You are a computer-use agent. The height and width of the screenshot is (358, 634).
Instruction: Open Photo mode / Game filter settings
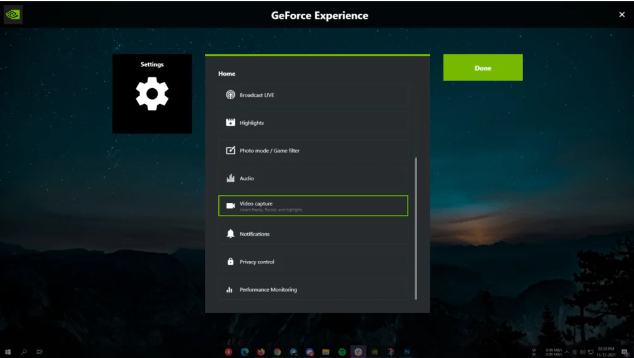tap(313, 151)
